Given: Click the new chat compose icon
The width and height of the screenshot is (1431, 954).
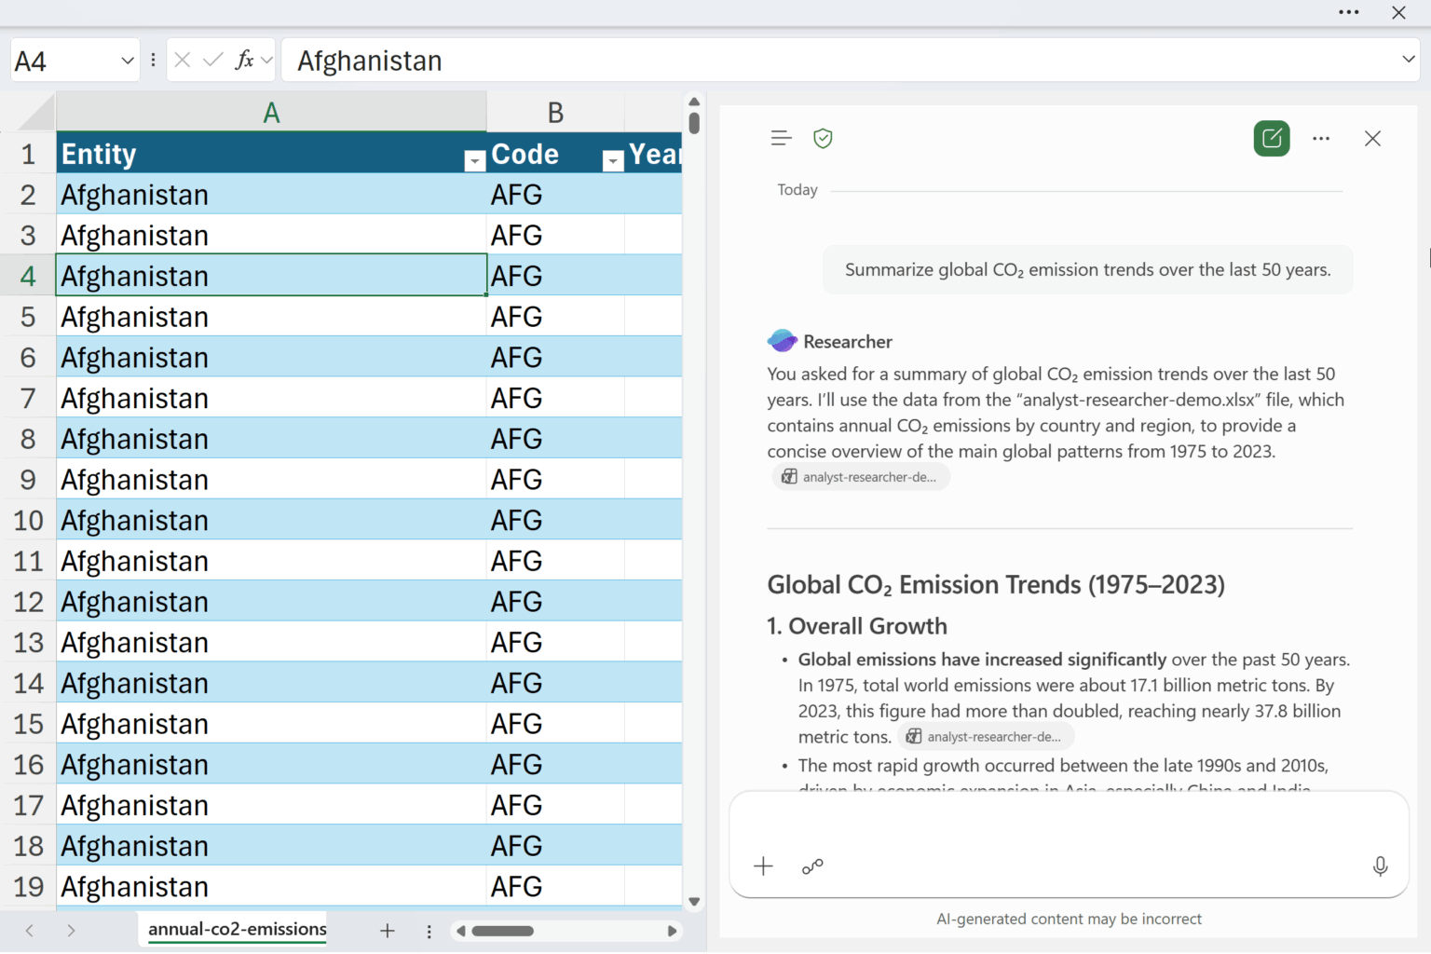Looking at the screenshot, I should [1271, 139].
